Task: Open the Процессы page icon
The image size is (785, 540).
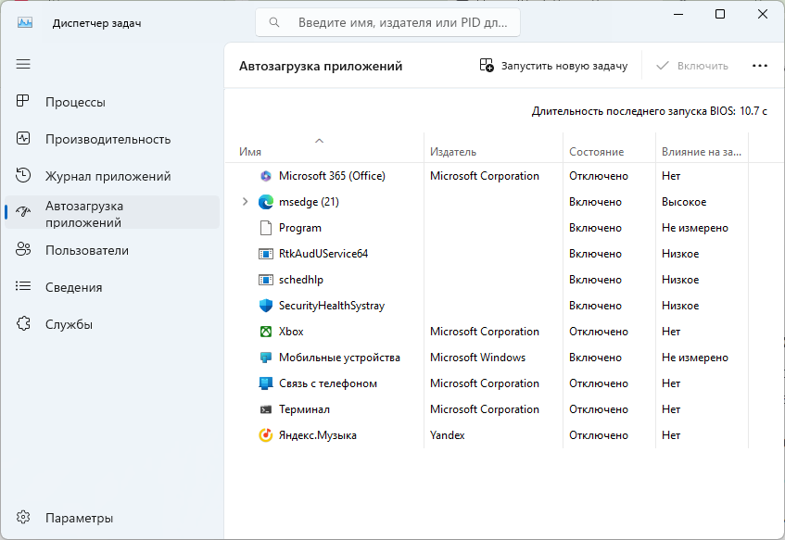Action: (x=24, y=102)
